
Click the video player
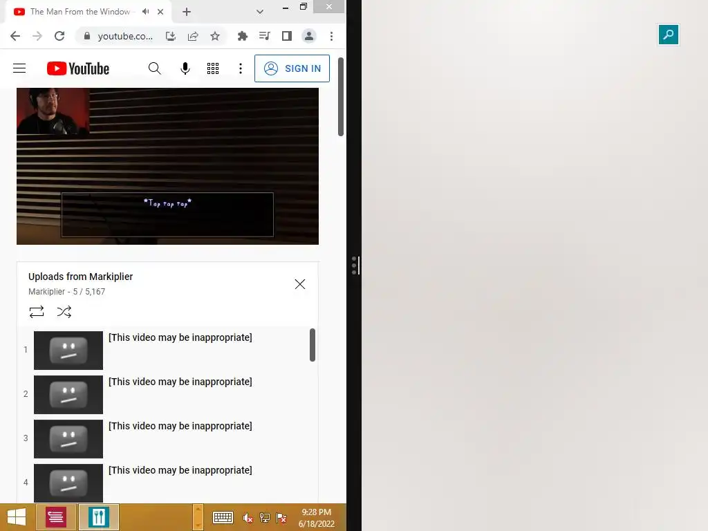pos(167,166)
